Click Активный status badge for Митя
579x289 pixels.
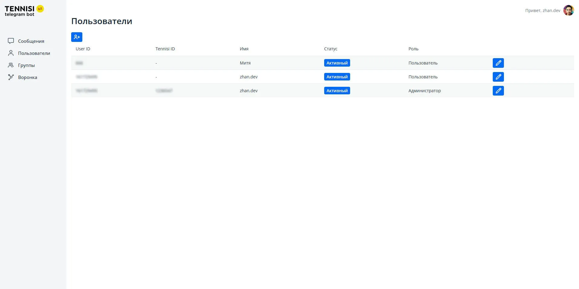(x=337, y=63)
